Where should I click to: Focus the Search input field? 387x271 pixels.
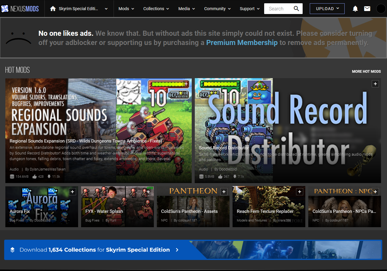pyautogui.click(x=277, y=9)
